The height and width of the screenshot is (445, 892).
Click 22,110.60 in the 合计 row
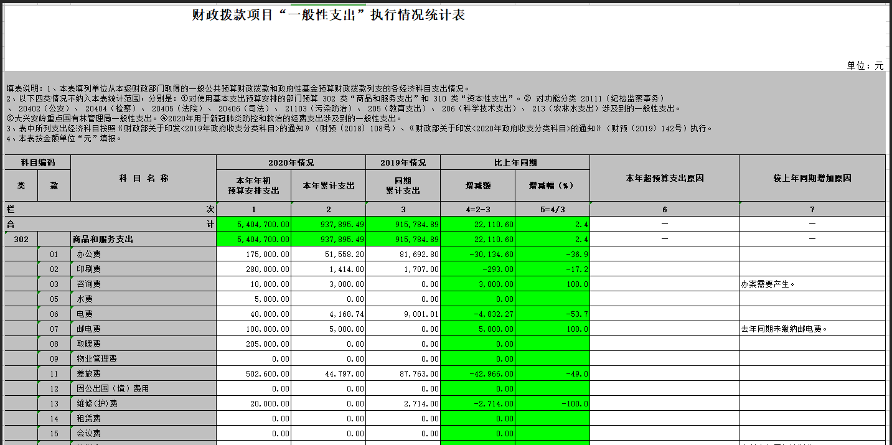[x=478, y=224]
